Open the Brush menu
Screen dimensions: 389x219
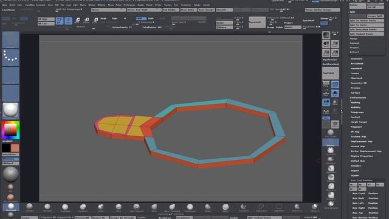pos(12,5)
